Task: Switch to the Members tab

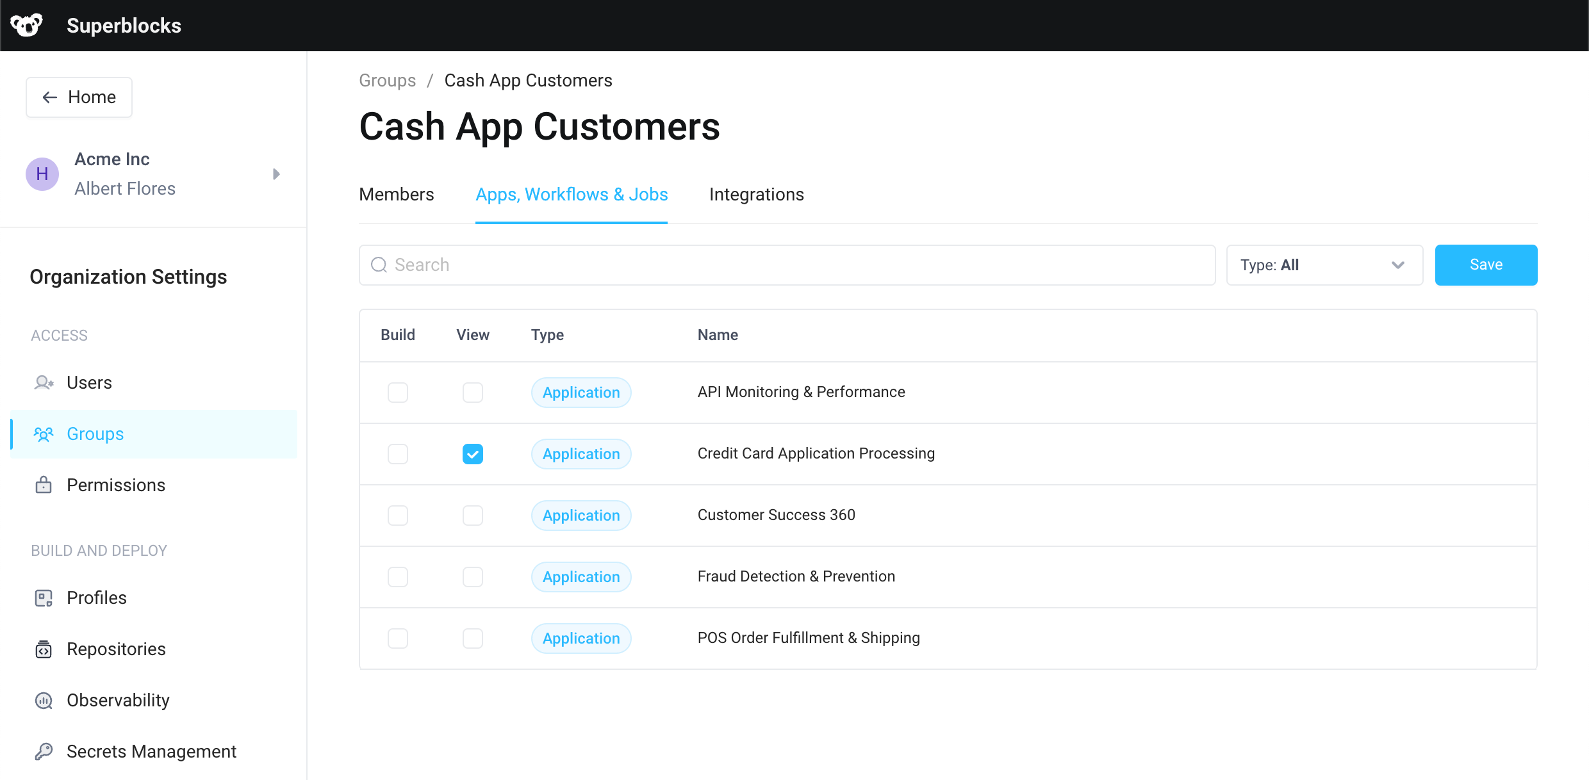Action: (x=396, y=194)
